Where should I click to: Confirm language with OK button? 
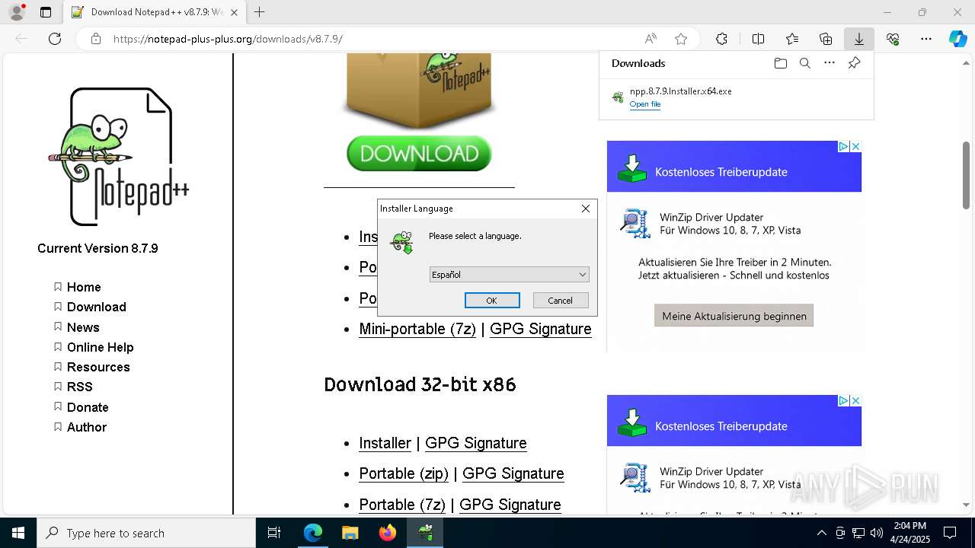(492, 301)
